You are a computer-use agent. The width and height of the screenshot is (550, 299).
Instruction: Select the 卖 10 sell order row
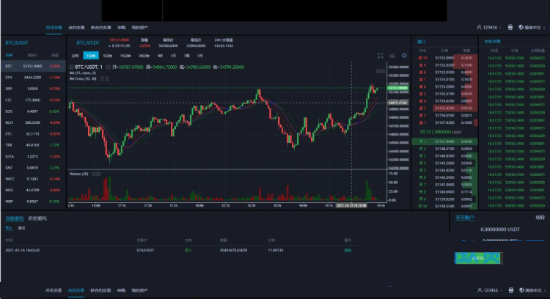(422, 57)
